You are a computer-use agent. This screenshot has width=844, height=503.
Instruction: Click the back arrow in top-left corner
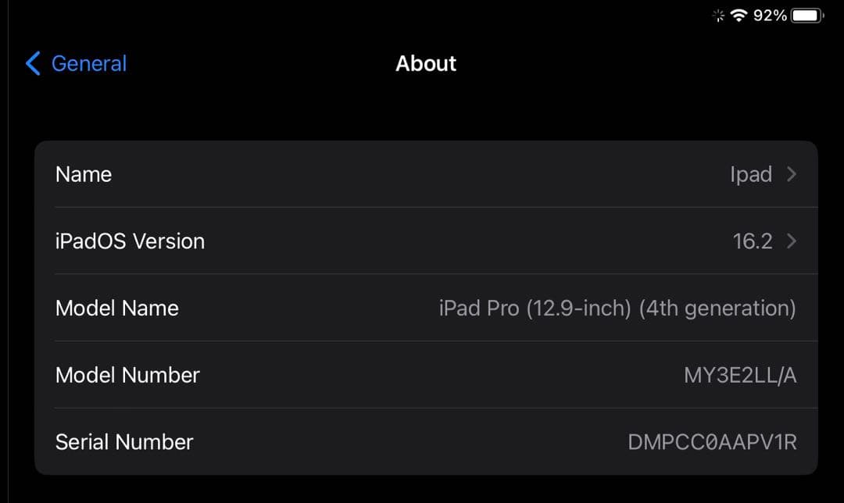[x=31, y=63]
